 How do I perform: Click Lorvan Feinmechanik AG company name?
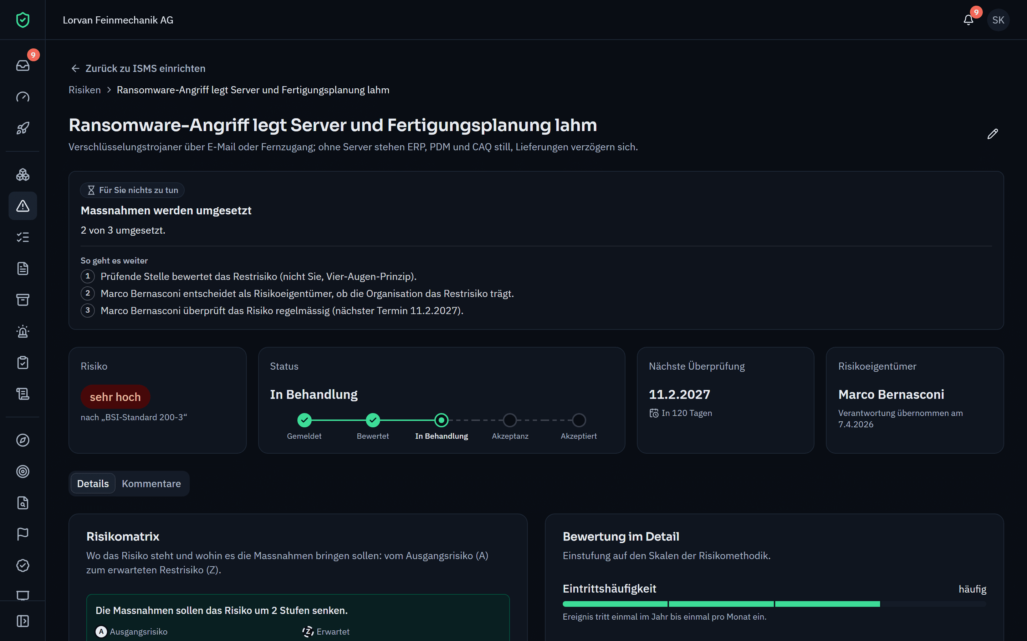(x=118, y=20)
